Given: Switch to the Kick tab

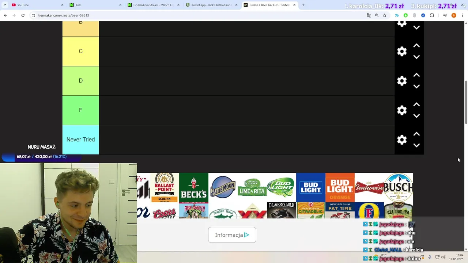Looking at the screenshot, I should click(x=95, y=5).
